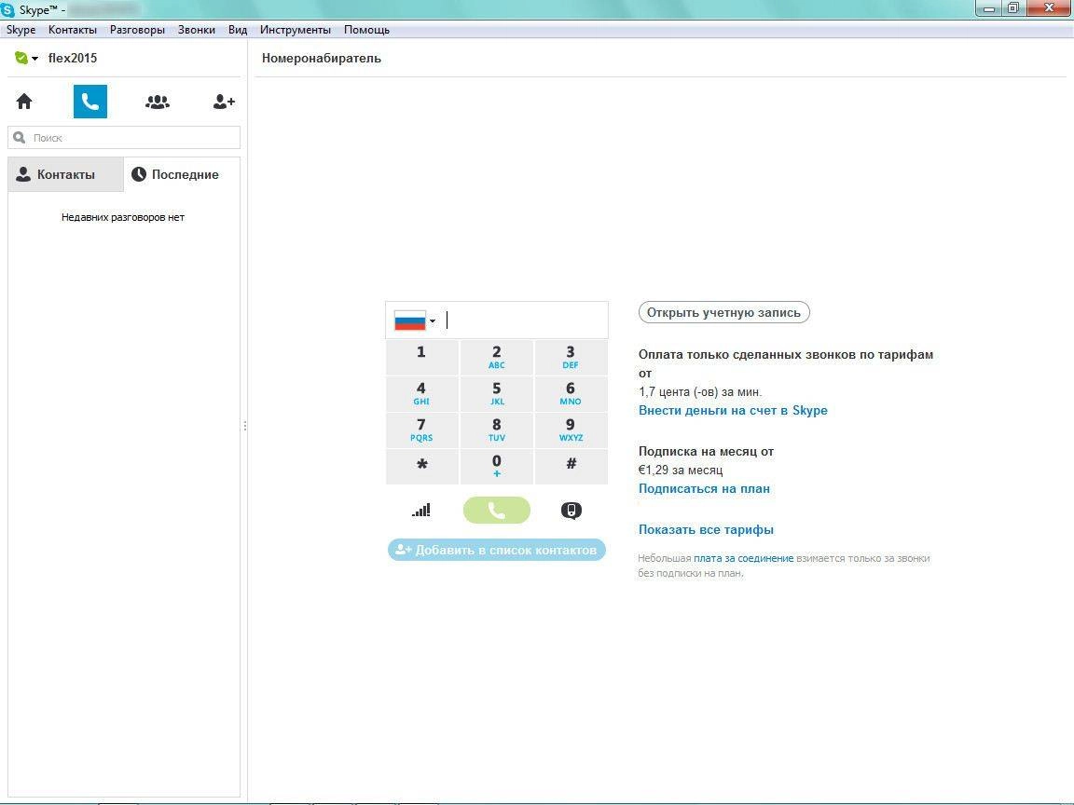Tap the hash key on keypad
This screenshot has height=805, width=1074.
click(571, 466)
